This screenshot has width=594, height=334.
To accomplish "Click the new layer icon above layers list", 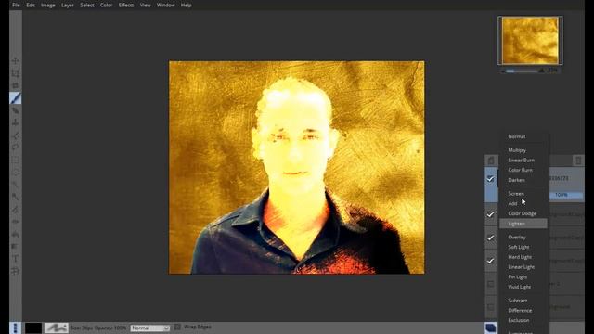I will [x=491, y=161].
